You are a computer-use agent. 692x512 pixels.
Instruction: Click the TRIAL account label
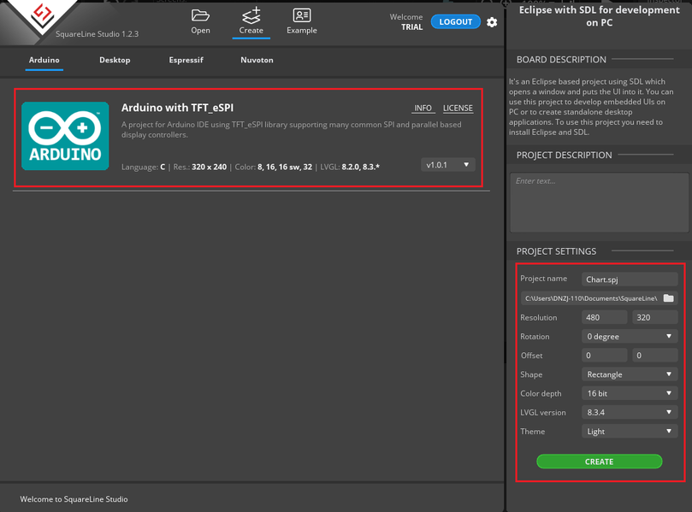(411, 26)
